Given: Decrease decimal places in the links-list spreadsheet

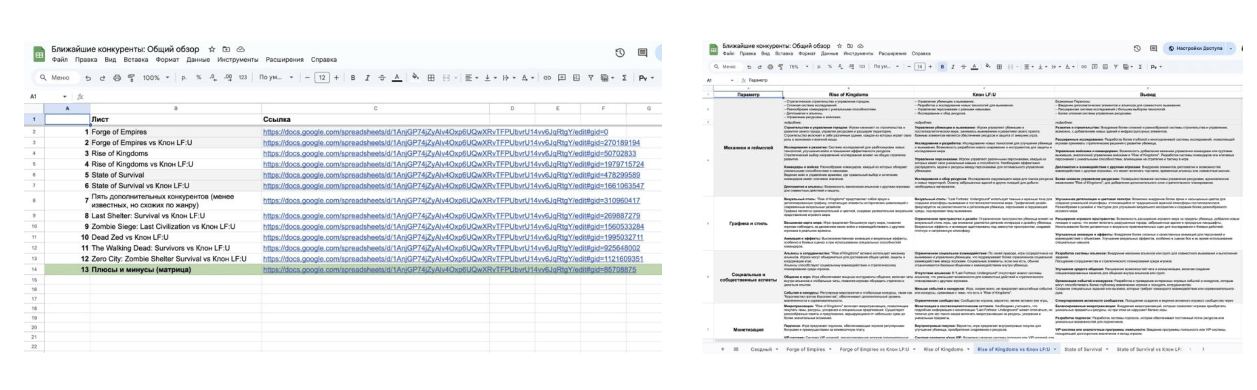Looking at the screenshot, I should tap(213, 78).
